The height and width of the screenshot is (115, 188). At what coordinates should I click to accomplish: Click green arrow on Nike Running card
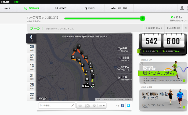coord(184,107)
